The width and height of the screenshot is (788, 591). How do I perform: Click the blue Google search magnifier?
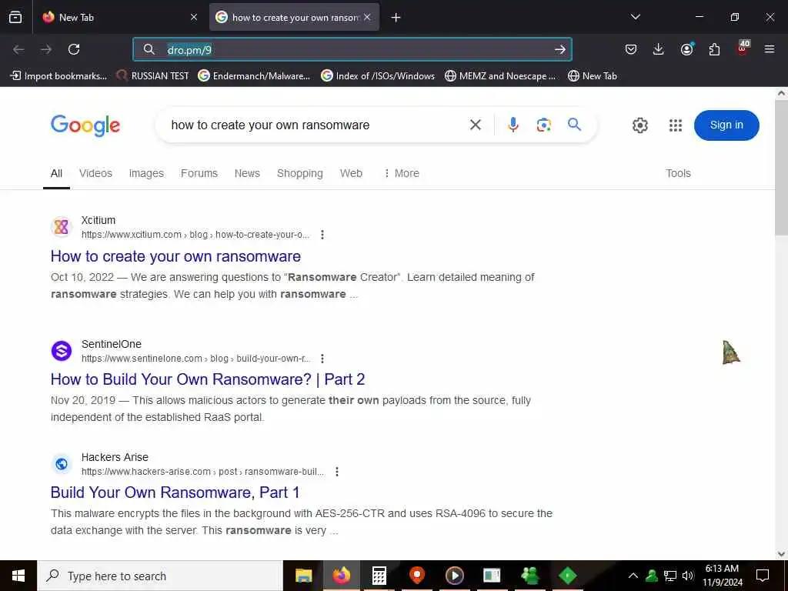tap(574, 124)
